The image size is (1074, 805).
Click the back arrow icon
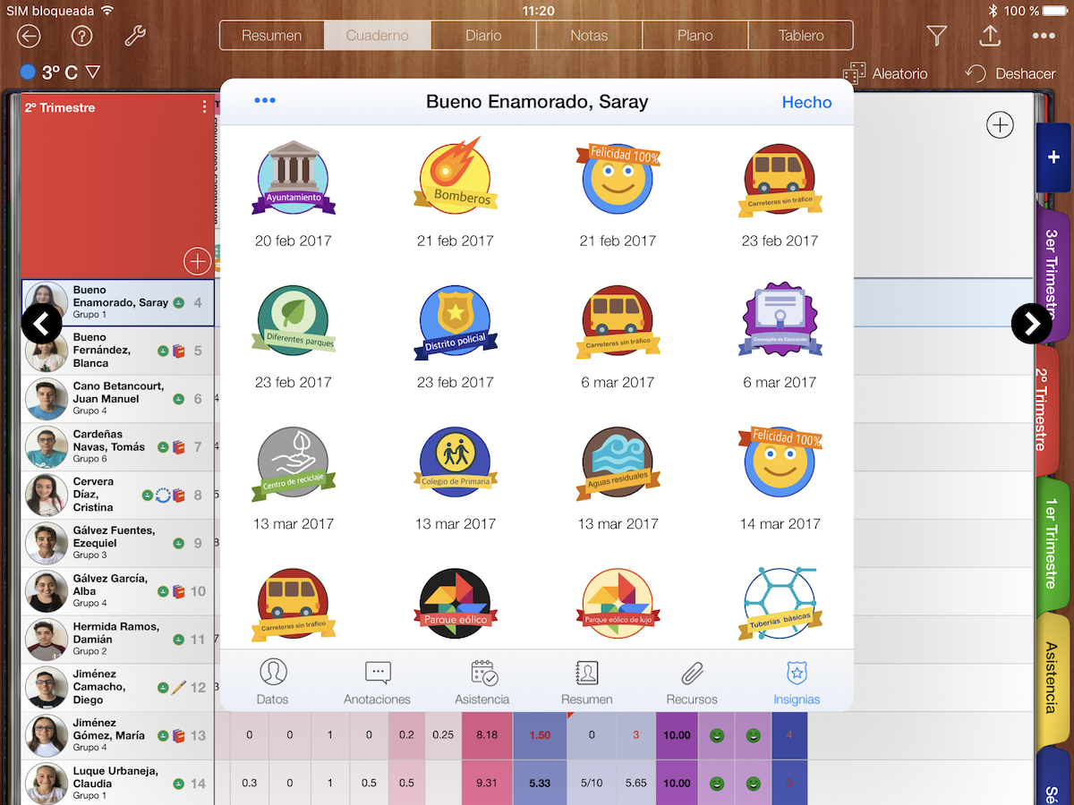coord(30,36)
